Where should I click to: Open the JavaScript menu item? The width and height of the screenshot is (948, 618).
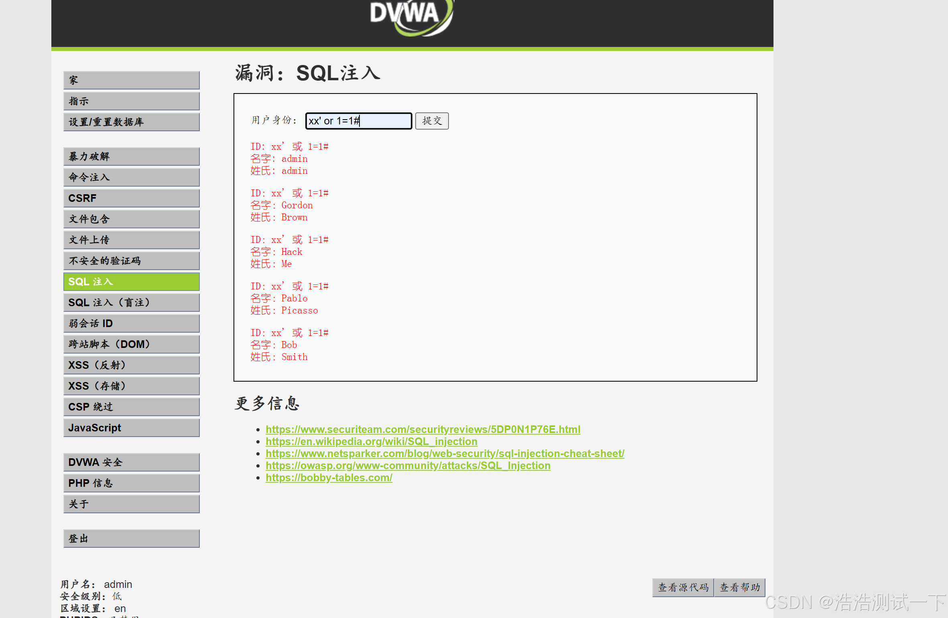[x=131, y=428]
